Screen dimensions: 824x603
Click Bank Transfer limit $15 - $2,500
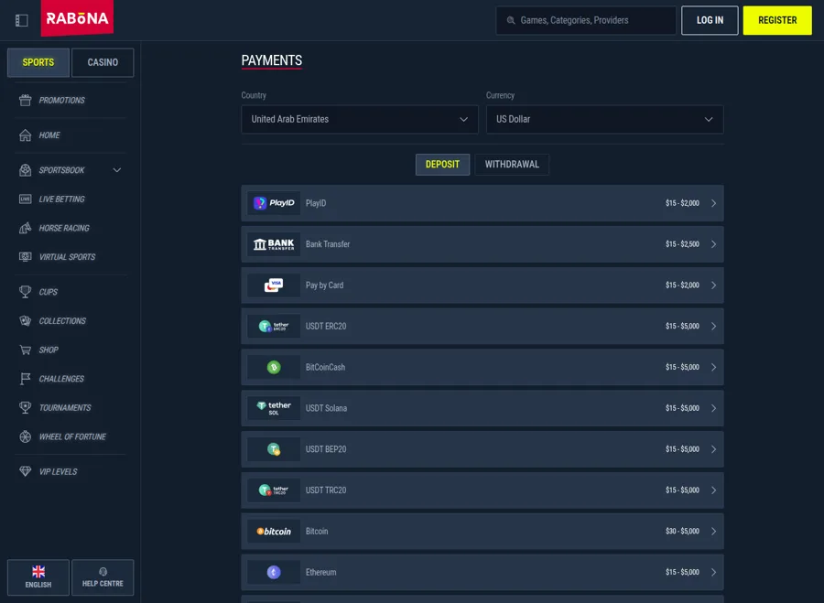pos(682,243)
